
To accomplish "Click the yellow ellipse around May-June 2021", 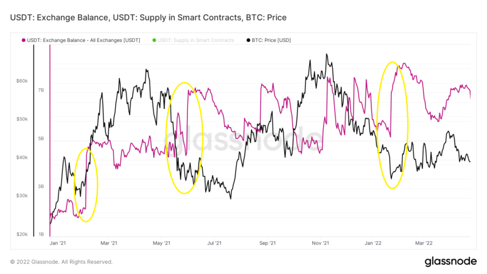I will pos(184,138).
